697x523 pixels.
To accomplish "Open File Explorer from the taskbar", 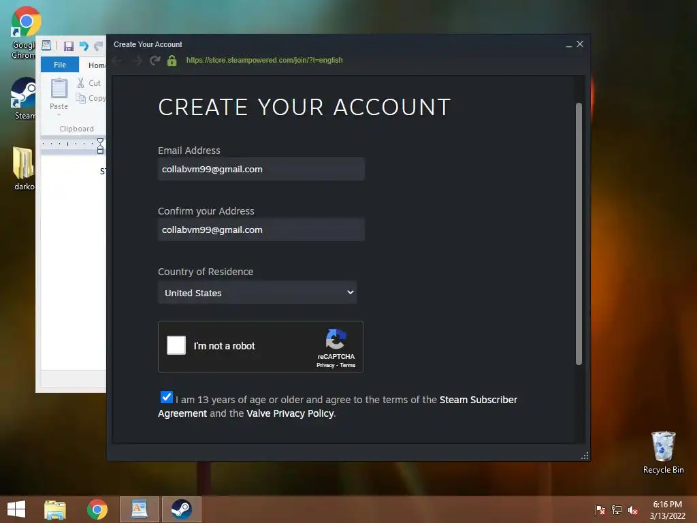I will (x=55, y=509).
